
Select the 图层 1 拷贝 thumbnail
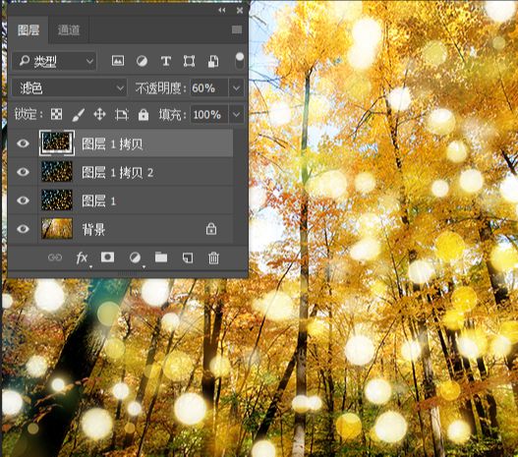point(57,143)
